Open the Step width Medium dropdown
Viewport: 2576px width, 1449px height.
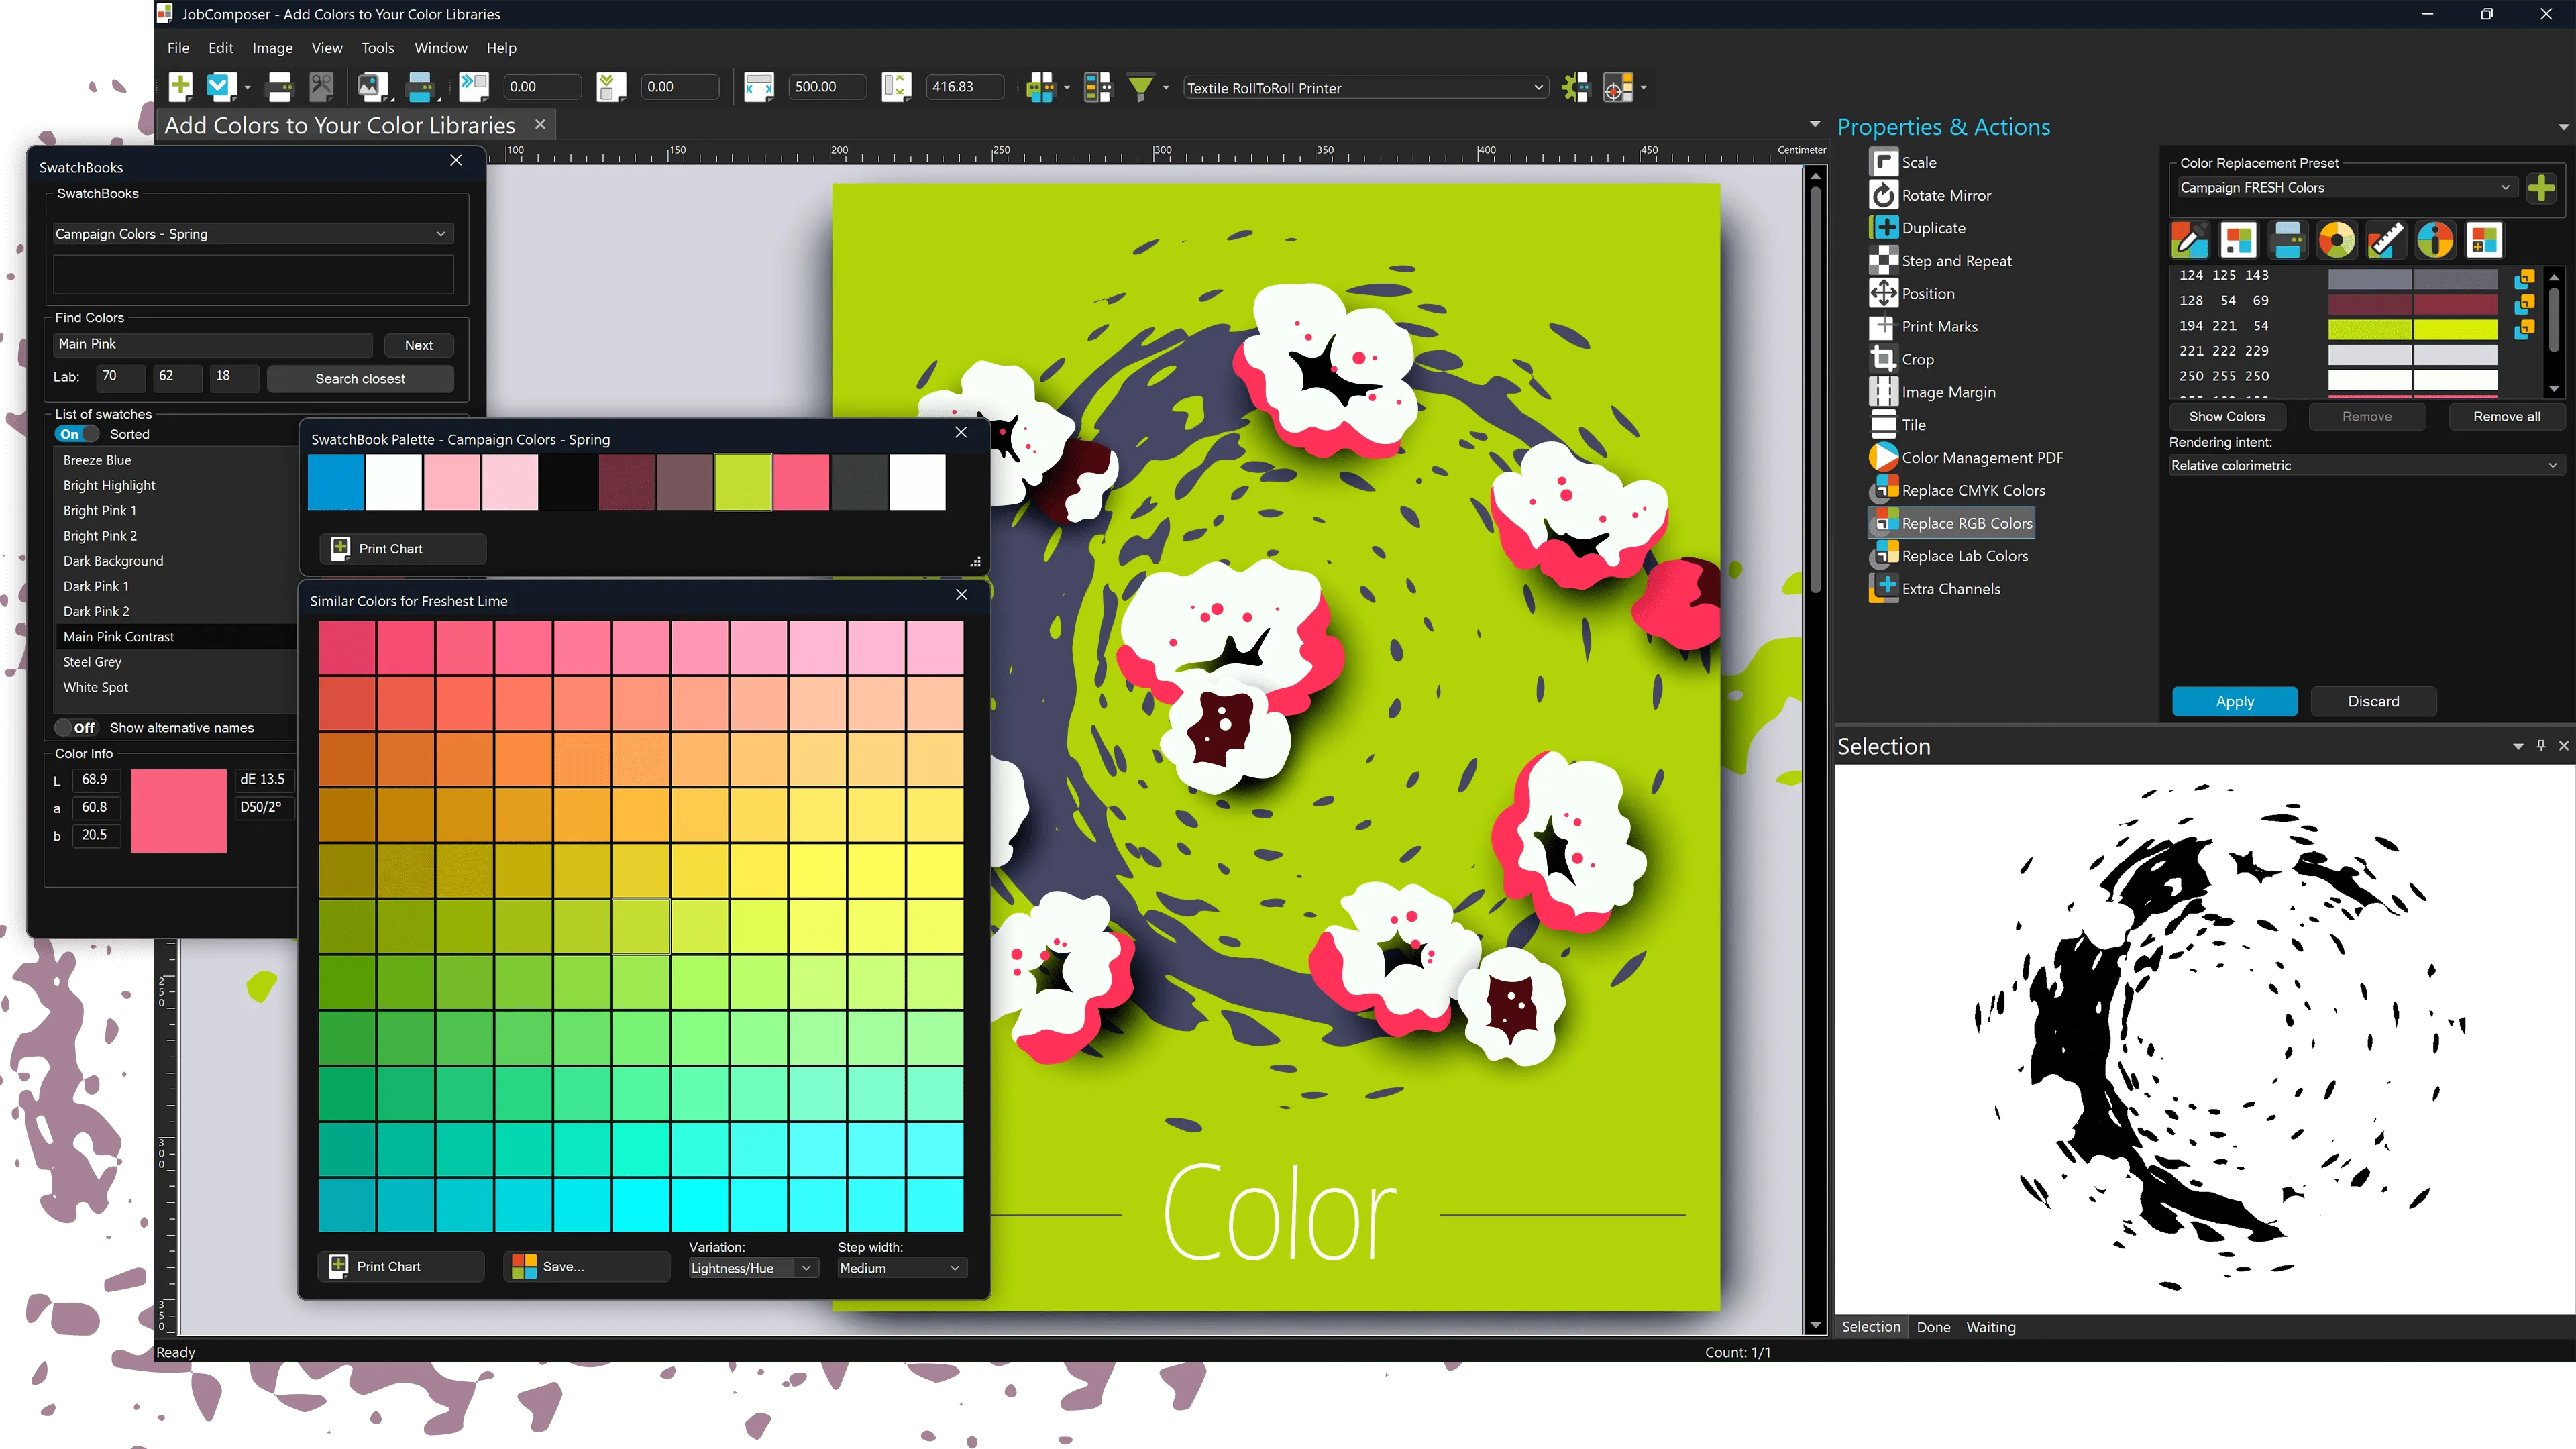[x=902, y=1268]
